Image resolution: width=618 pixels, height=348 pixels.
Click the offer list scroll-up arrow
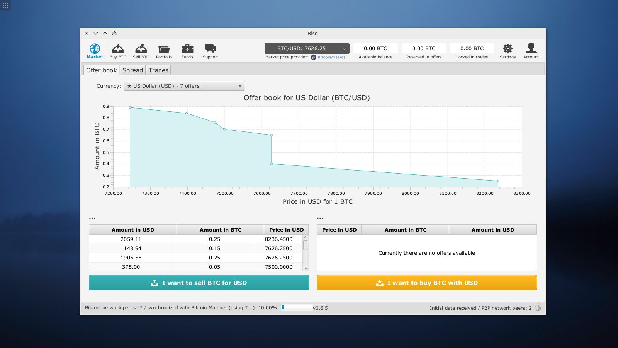306,237
